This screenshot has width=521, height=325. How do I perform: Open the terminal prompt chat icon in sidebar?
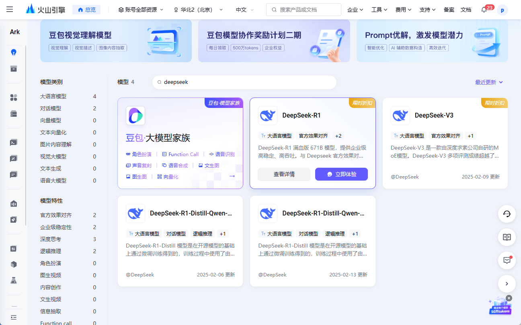tap(14, 142)
